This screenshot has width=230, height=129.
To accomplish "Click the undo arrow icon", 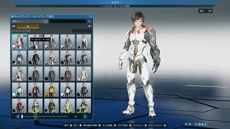I will tap(215, 124).
